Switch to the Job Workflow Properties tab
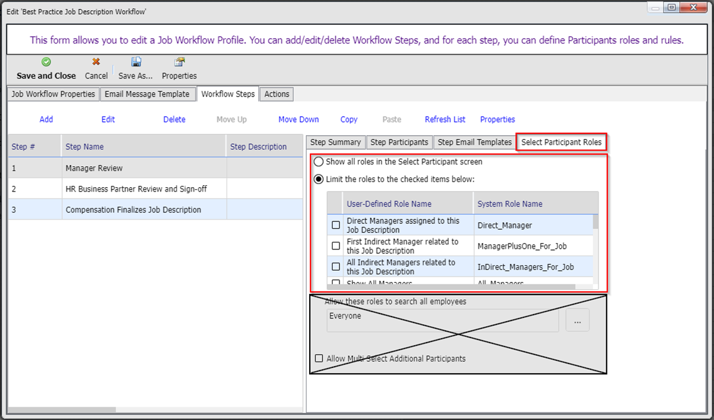 click(53, 94)
